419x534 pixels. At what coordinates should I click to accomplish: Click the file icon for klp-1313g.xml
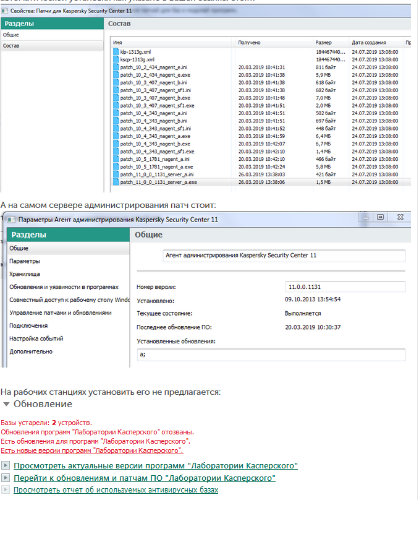(x=116, y=52)
